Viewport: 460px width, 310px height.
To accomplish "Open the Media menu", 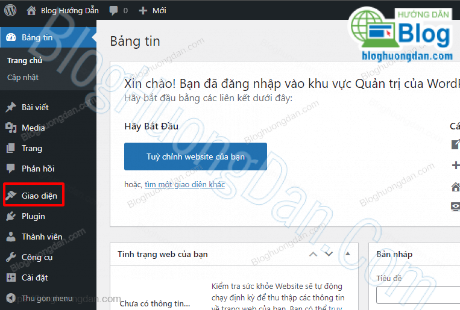I will (33, 128).
